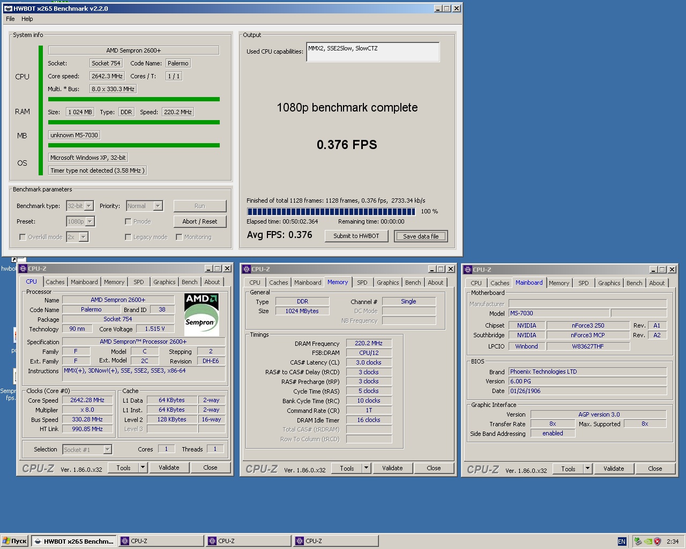Open the Help menu
This screenshot has width=686, height=549.
coord(27,19)
